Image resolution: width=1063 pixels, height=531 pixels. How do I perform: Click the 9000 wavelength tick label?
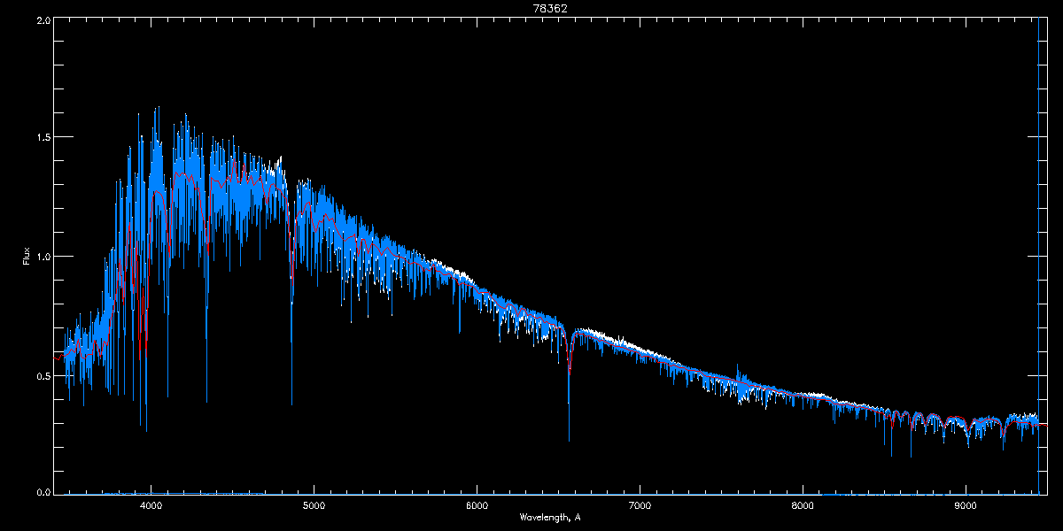click(966, 505)
